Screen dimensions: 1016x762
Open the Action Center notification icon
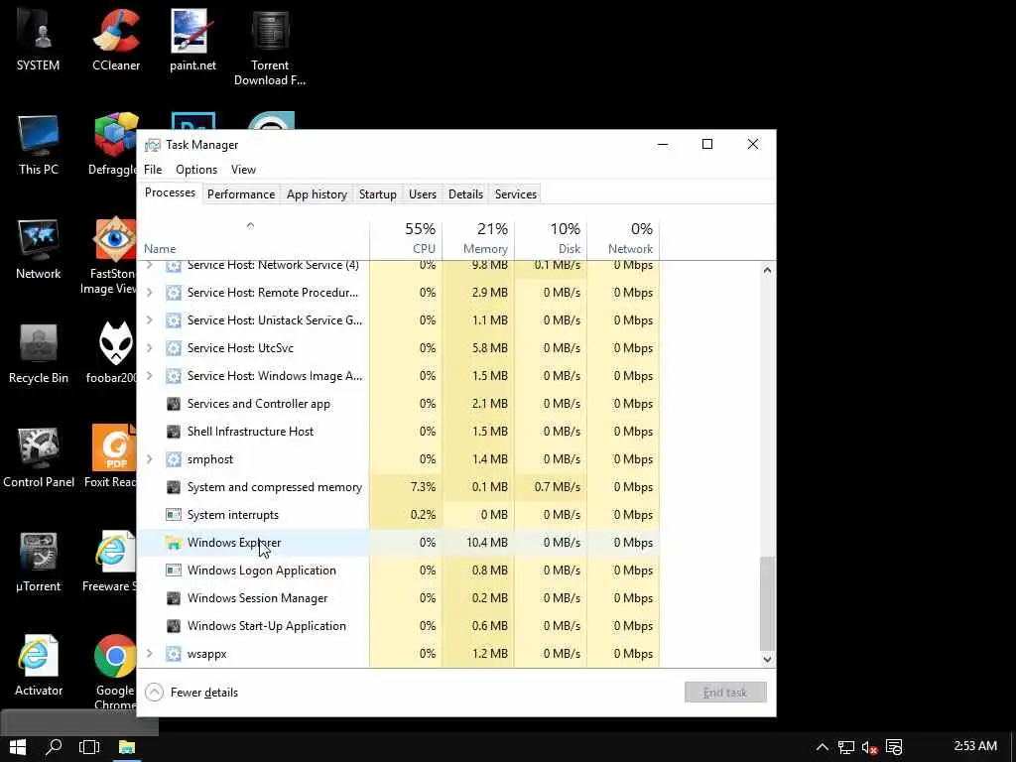point(894,747)
